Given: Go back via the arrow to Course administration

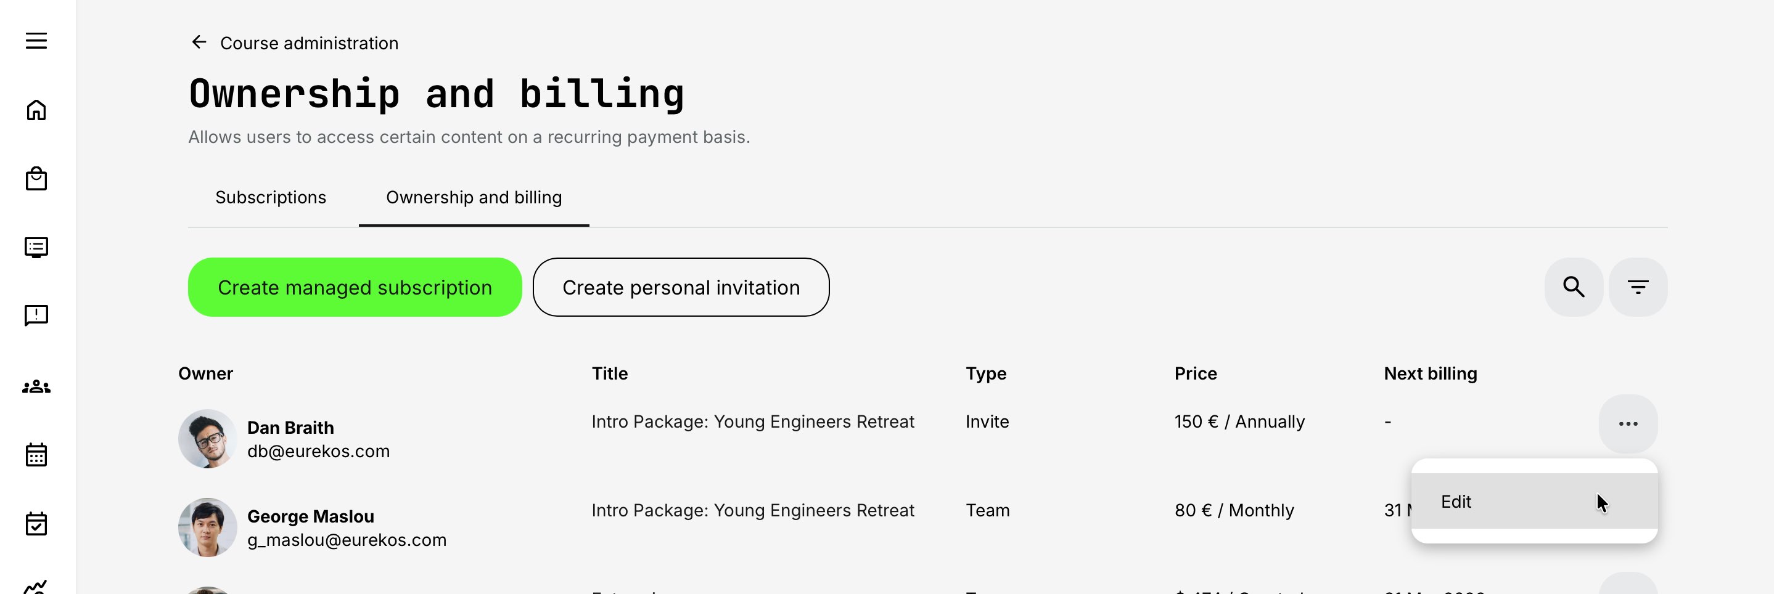Looking at the screenshot, I should pyautogui.click(x=199, y=42).
